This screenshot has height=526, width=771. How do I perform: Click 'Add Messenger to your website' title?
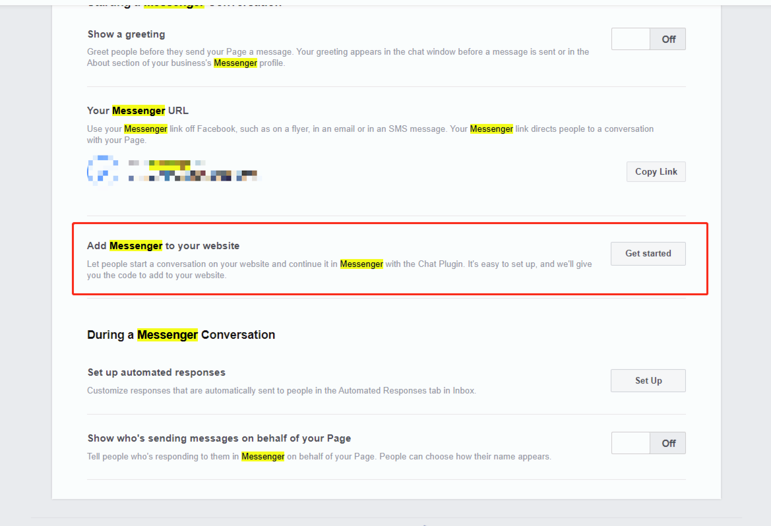[x=164, y=246]
